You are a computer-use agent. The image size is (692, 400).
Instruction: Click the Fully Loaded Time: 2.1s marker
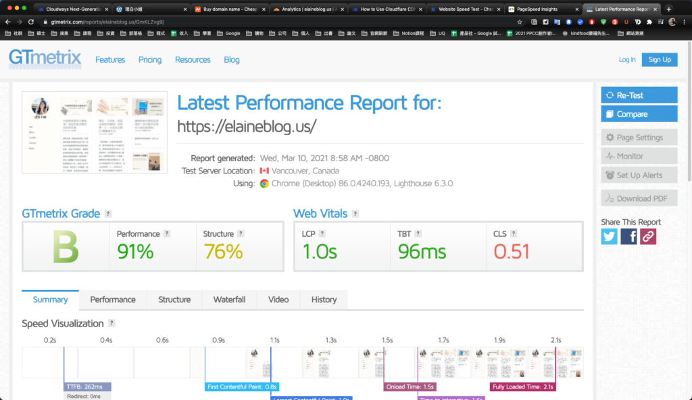click(x=522, y=387)
